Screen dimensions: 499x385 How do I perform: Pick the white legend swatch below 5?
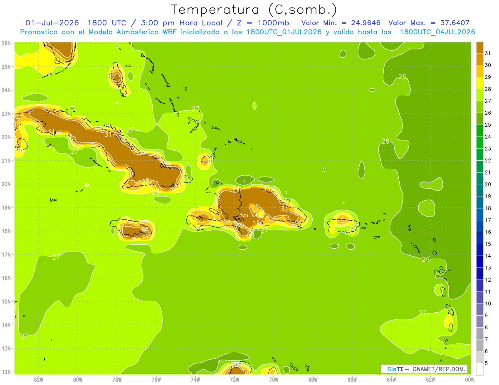(479, 369)
